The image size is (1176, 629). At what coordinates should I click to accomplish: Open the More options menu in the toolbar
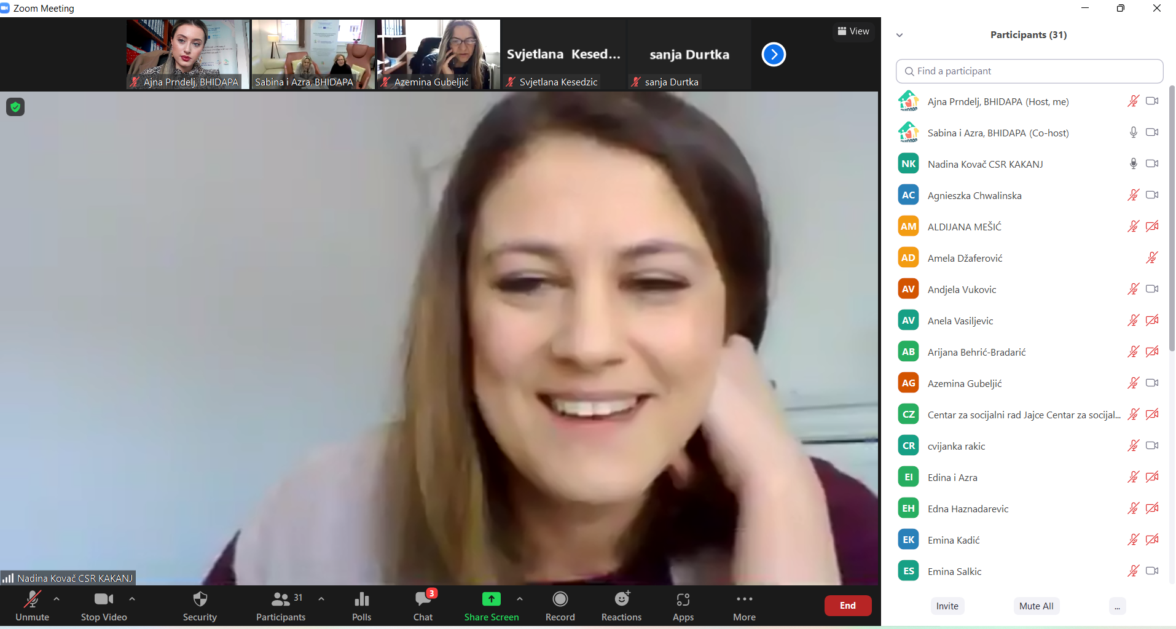pos(744,606)
